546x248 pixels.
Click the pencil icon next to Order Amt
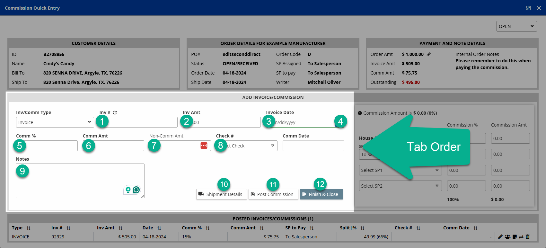point(429,54)
